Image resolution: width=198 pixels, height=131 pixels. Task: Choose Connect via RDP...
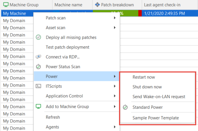click(x=76, y=57)
